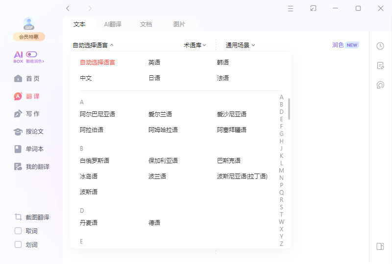392x264 pixels.
Task: Select 爱尔兰语 from the list
Action: [x=160, y=114]
